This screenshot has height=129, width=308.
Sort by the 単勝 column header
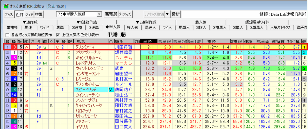[148, 41]
